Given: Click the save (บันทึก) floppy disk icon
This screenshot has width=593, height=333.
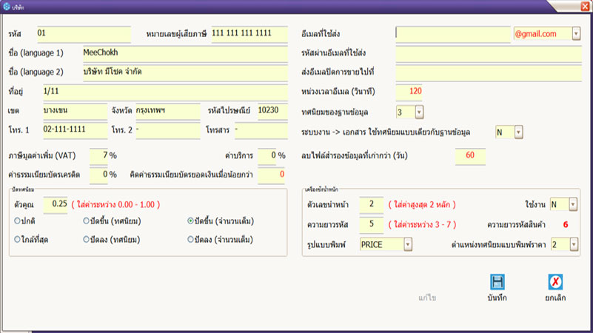Looking at the screenshot, I should coord(497,282).
